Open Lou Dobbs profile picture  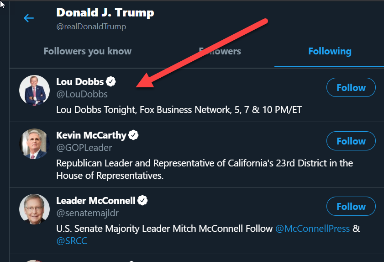[34, 90]
